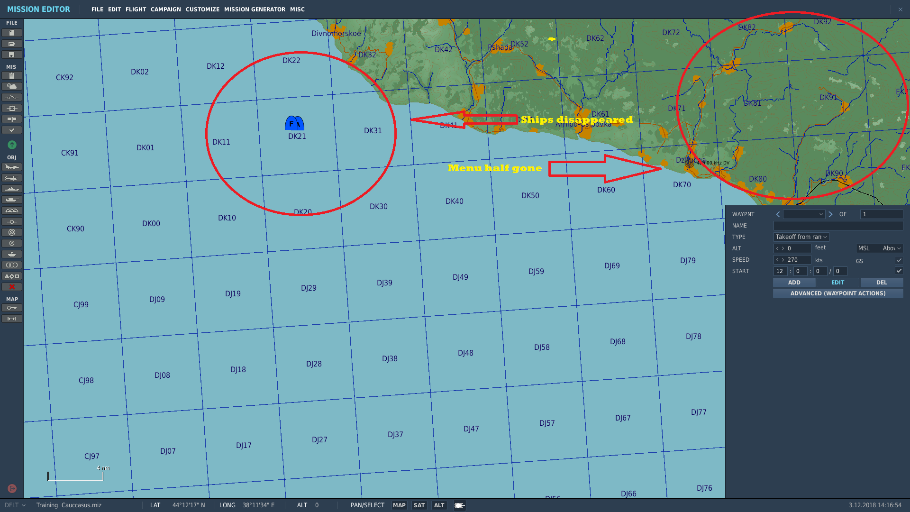Open the mission briefing clipboard icon

tap(12, 75)
